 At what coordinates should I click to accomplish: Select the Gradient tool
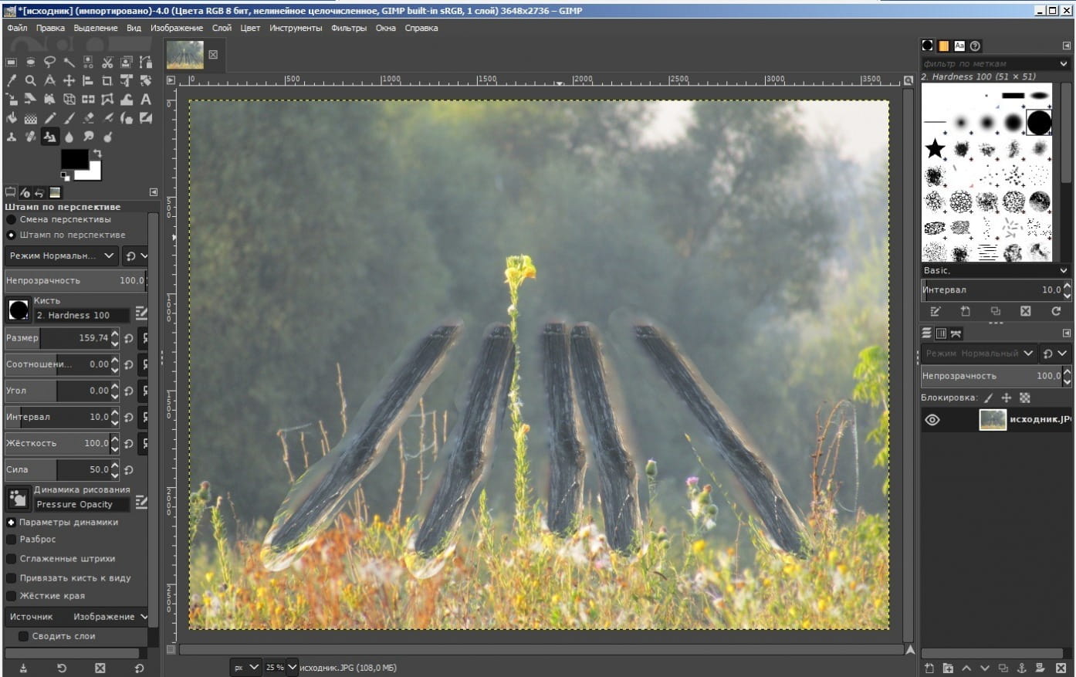click(x=31, y=118)
